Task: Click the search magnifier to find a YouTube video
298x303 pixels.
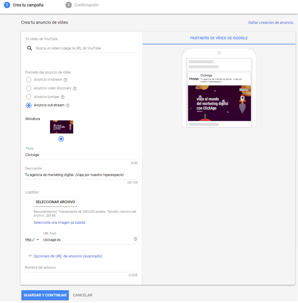Action: pos(29,48)
